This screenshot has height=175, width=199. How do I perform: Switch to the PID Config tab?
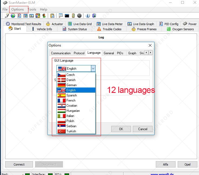pyautogui.click(x=169, y=24)
